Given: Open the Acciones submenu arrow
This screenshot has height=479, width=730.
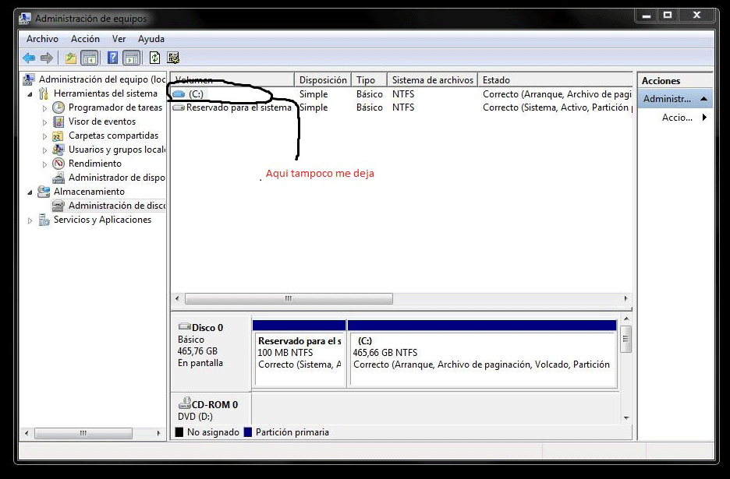Looking at the screenshot, I should (x=704, y=118).
